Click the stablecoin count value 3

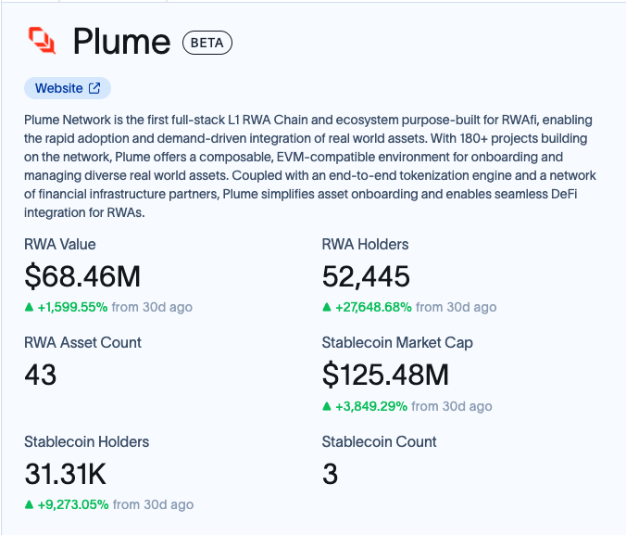(331, 474)
